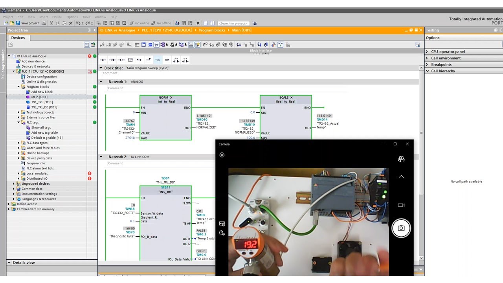The image size is (503, 283).
Task: Toggle HDR in Camera window
Action: pyautogui.click(x=222, y=224)
